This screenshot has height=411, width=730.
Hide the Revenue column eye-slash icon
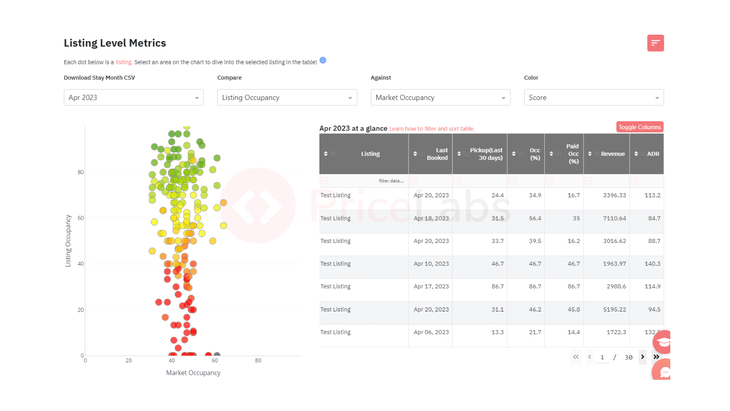click(597, 154)
